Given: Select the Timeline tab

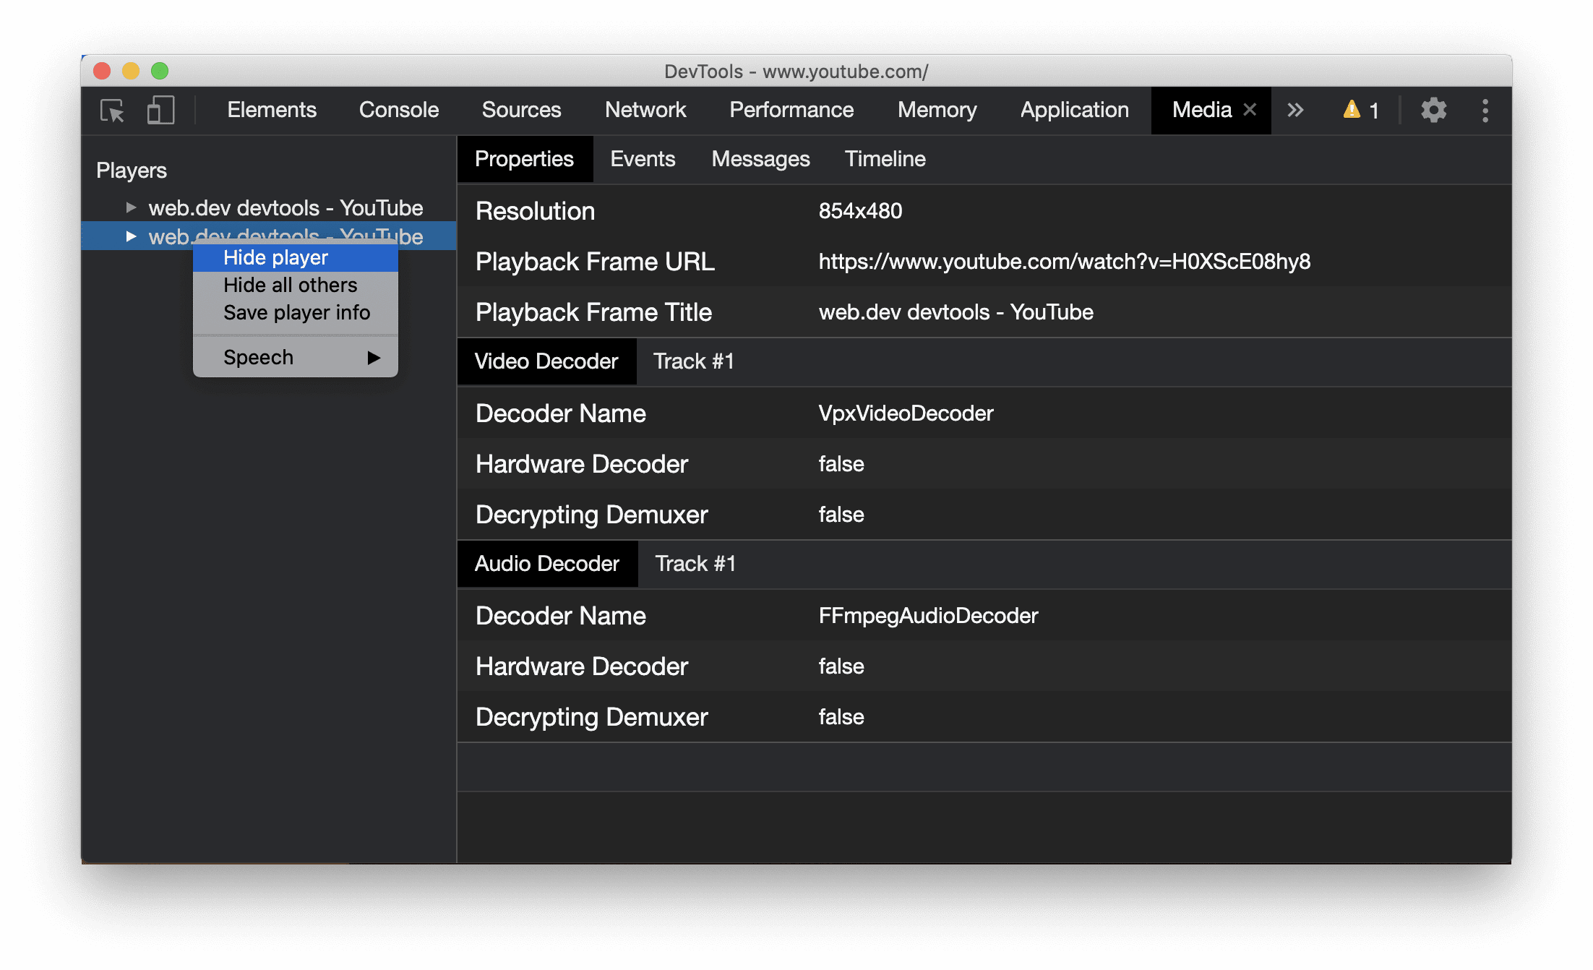Looking at the screenshot, I should click(x=885, y=158).
